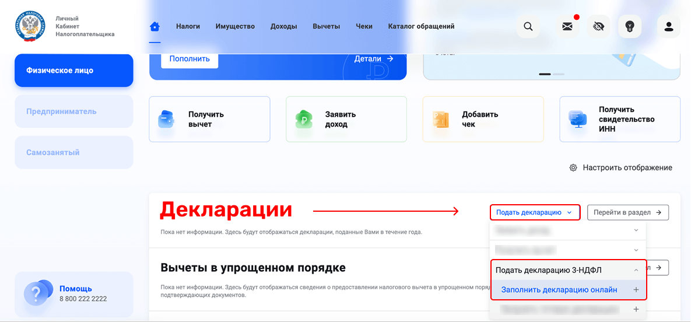Click phone number 8 800 222 2222

click(83, 299)
